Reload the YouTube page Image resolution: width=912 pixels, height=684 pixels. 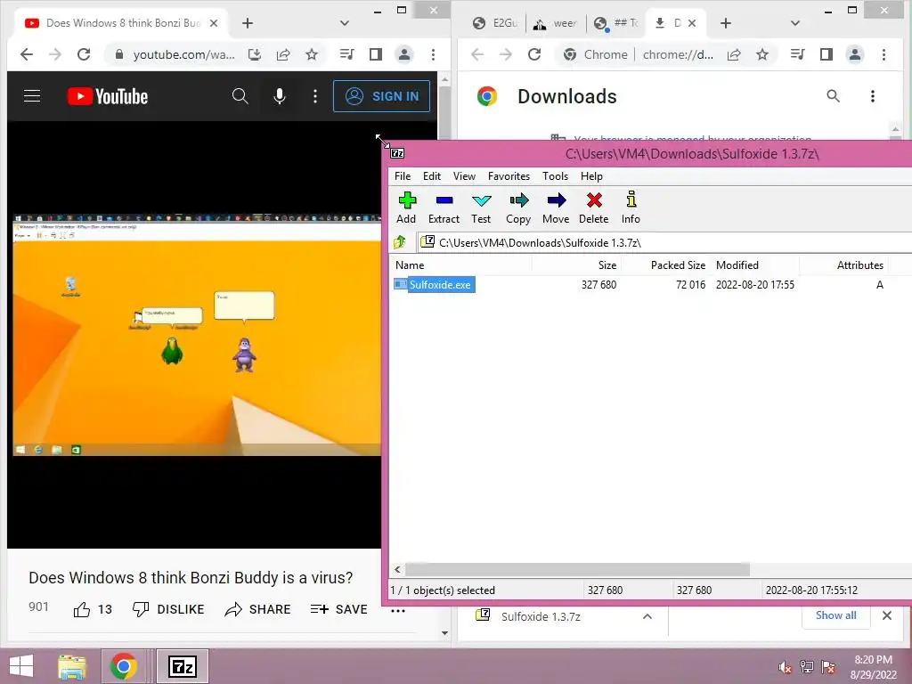pos(84,54)
